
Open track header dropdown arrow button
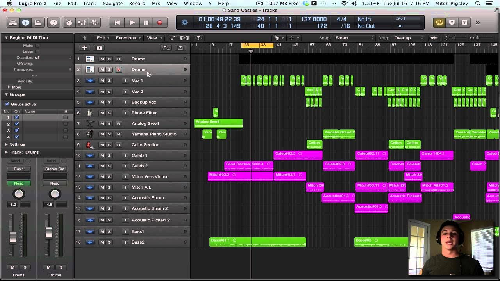[x=180, y=48]
